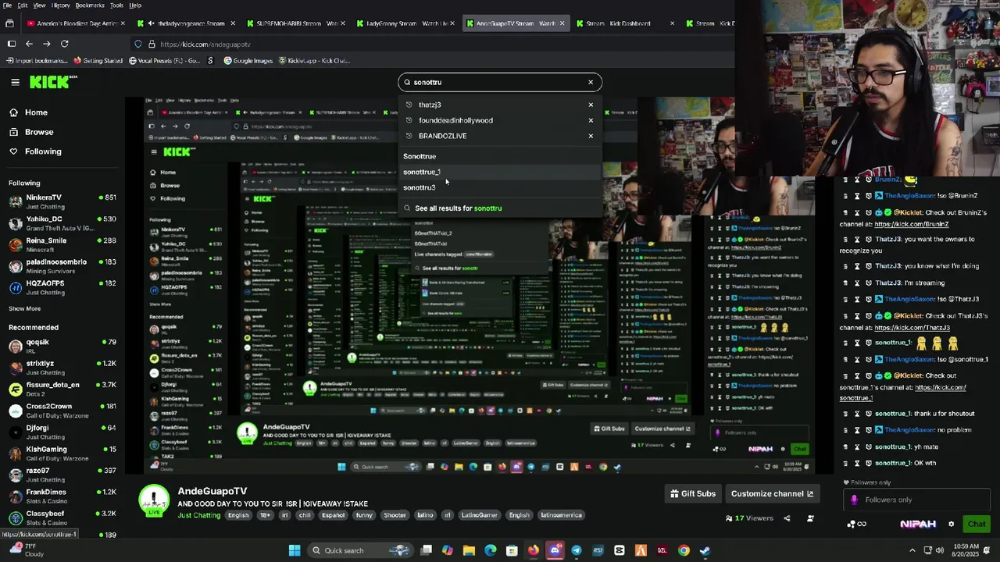Open Steam from the taskbar
Image resolution: width=1000 pixels, height=562 pixels.
pyautogui.click(x=705, y=550)
